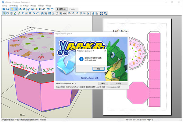Toggle the 自动 checkbox
Screen dimensions: 183x122
72,9
